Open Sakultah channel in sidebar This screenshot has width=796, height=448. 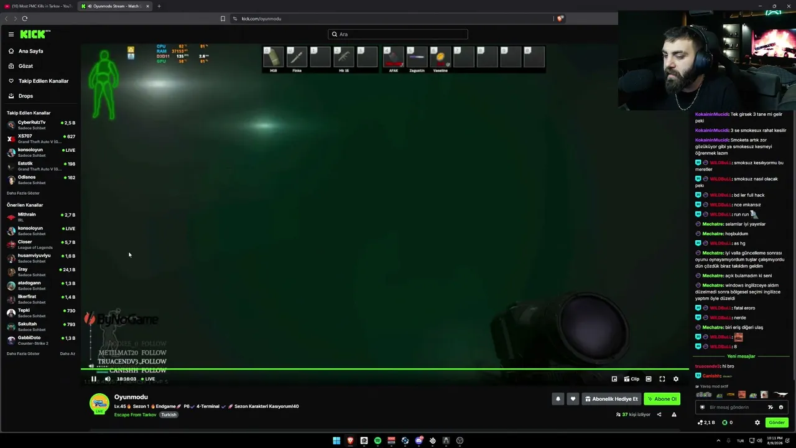[x=41, y=326]
